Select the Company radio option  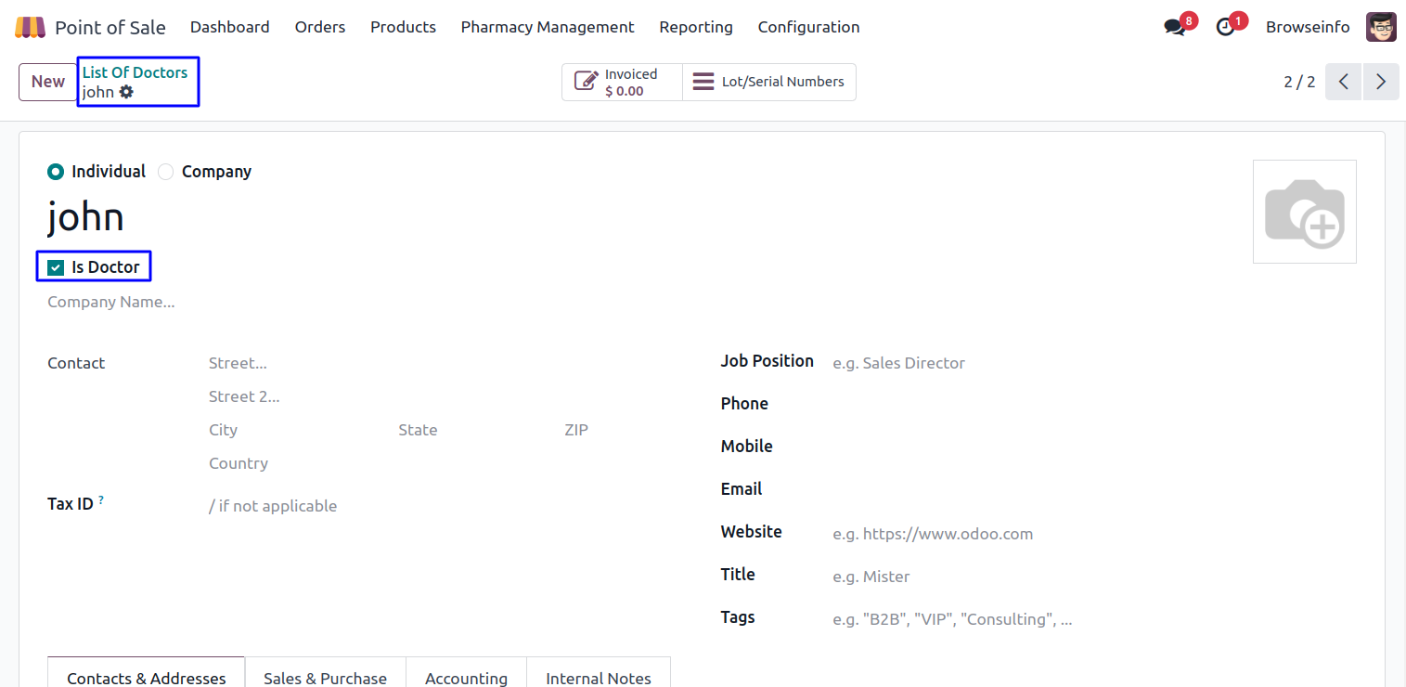pyautogui.click(x=166, y=172)
